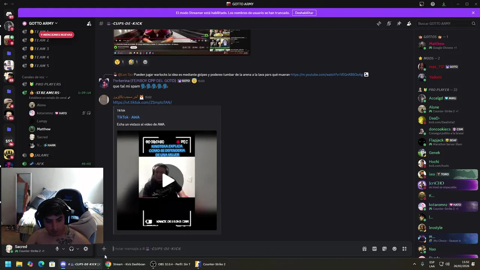Open the apps icon in message bar
Screen dimensions: 480x270
tap(405, 249)
